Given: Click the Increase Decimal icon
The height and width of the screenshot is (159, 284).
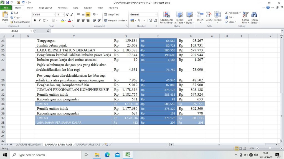Looking at the screenshot, I should coord(151,20).
